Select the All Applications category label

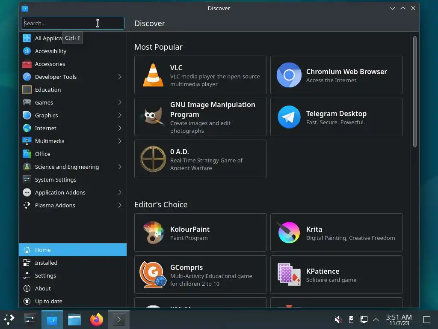coord(49,38)
